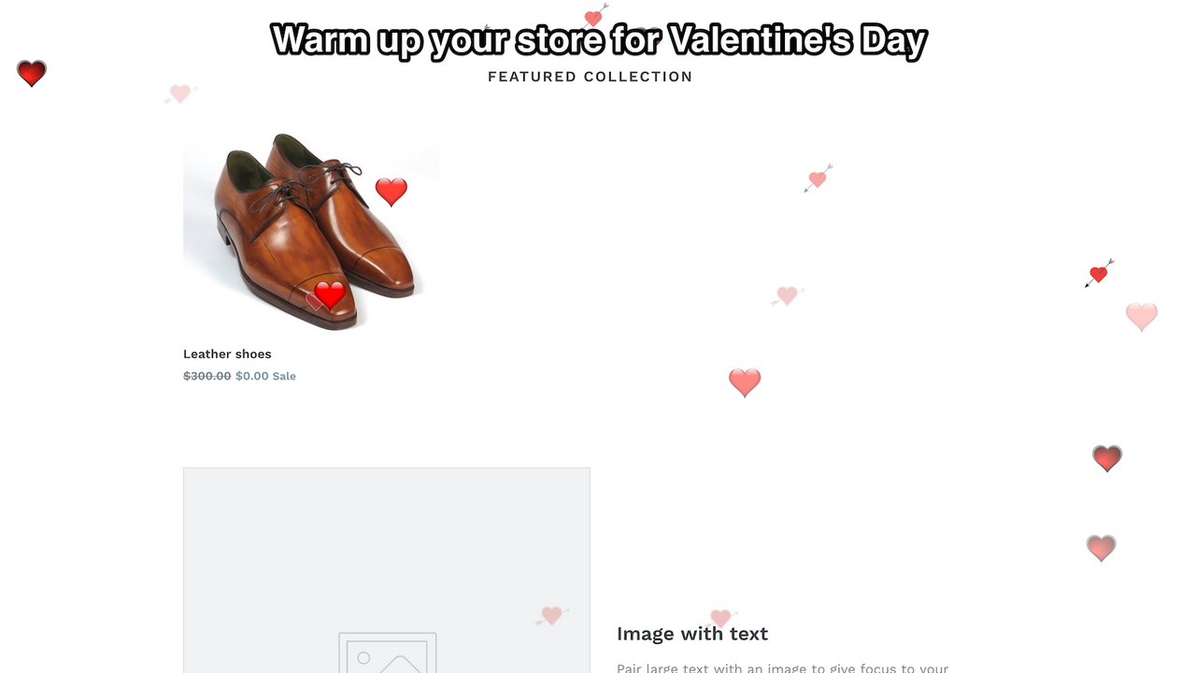Click the heart-with-arrow near the right edge

[1099, 273]
